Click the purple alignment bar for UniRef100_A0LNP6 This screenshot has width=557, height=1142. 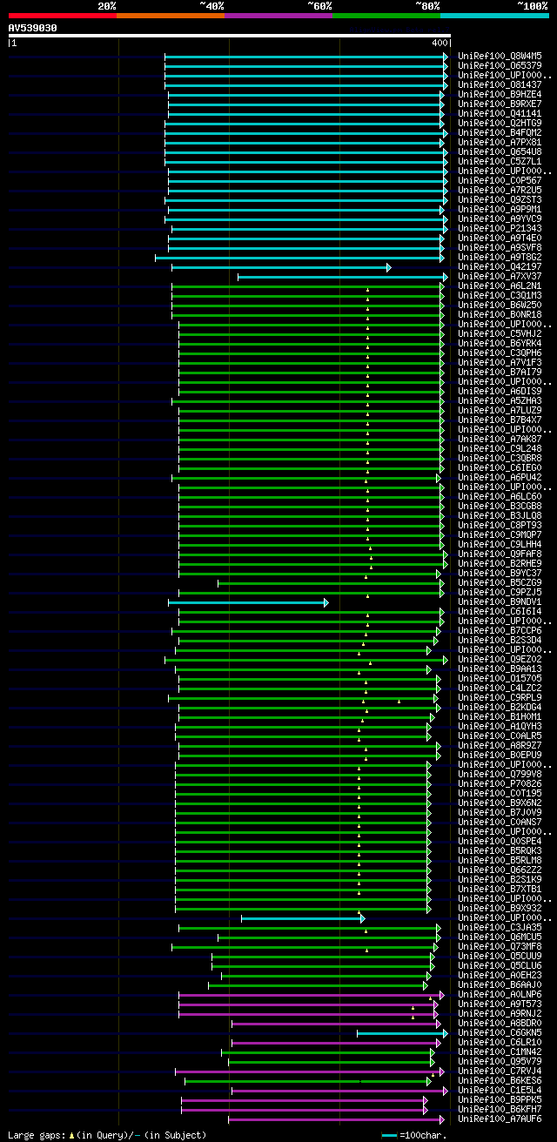[312, 995]
